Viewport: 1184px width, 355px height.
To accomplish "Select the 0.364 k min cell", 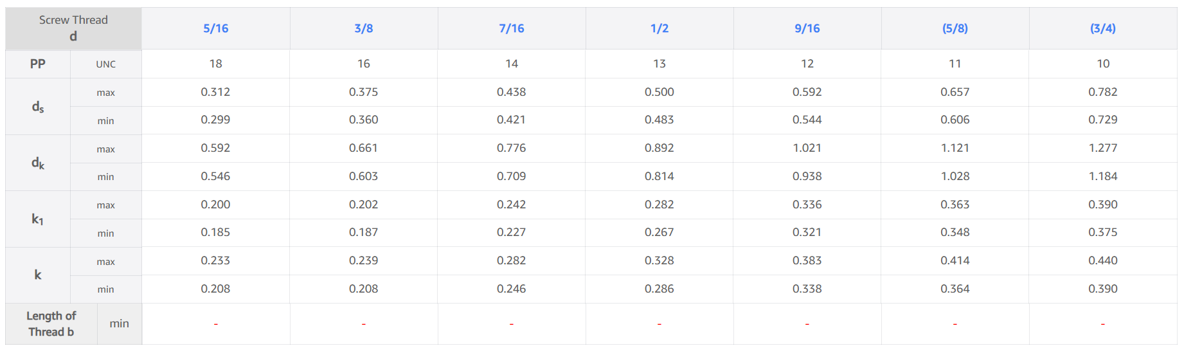I will click(955, 289).
